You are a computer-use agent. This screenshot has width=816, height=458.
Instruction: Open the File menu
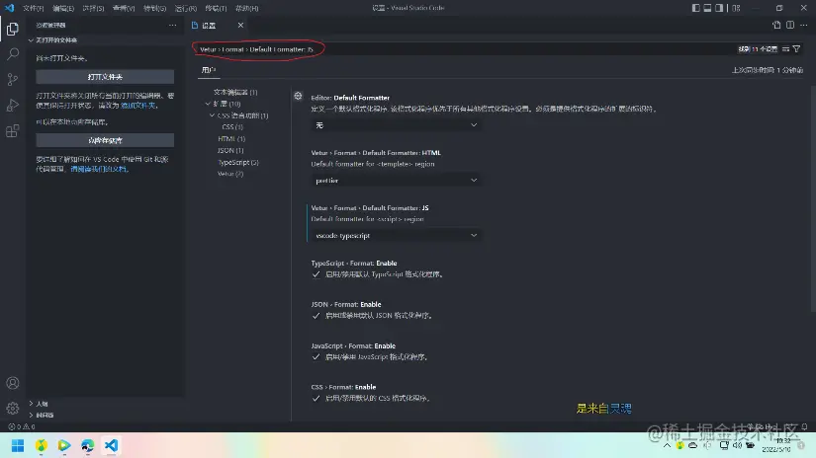34,8
